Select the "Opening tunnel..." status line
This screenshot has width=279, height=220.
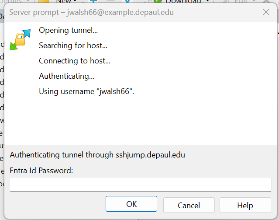[68, 30]
